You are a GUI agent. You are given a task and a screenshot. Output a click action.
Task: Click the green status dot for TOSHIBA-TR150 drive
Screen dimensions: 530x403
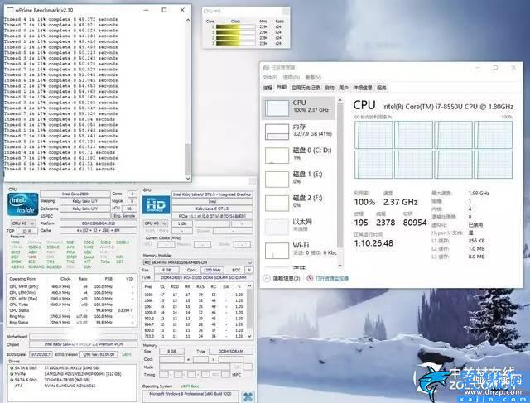tap(12, 380)
